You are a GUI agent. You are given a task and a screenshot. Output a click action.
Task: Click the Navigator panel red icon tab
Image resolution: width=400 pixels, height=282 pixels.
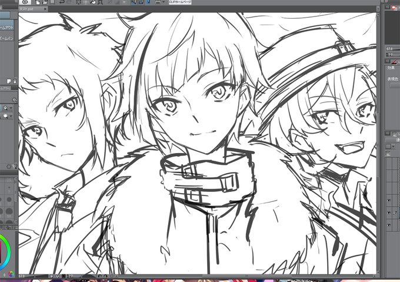point(394,8)
